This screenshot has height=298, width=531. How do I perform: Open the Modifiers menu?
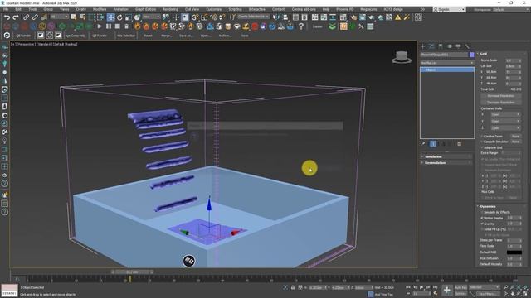[100, 9]
